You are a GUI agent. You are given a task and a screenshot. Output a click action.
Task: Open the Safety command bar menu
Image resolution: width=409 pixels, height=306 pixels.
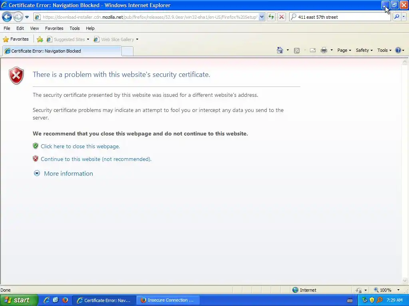point(364,50)
